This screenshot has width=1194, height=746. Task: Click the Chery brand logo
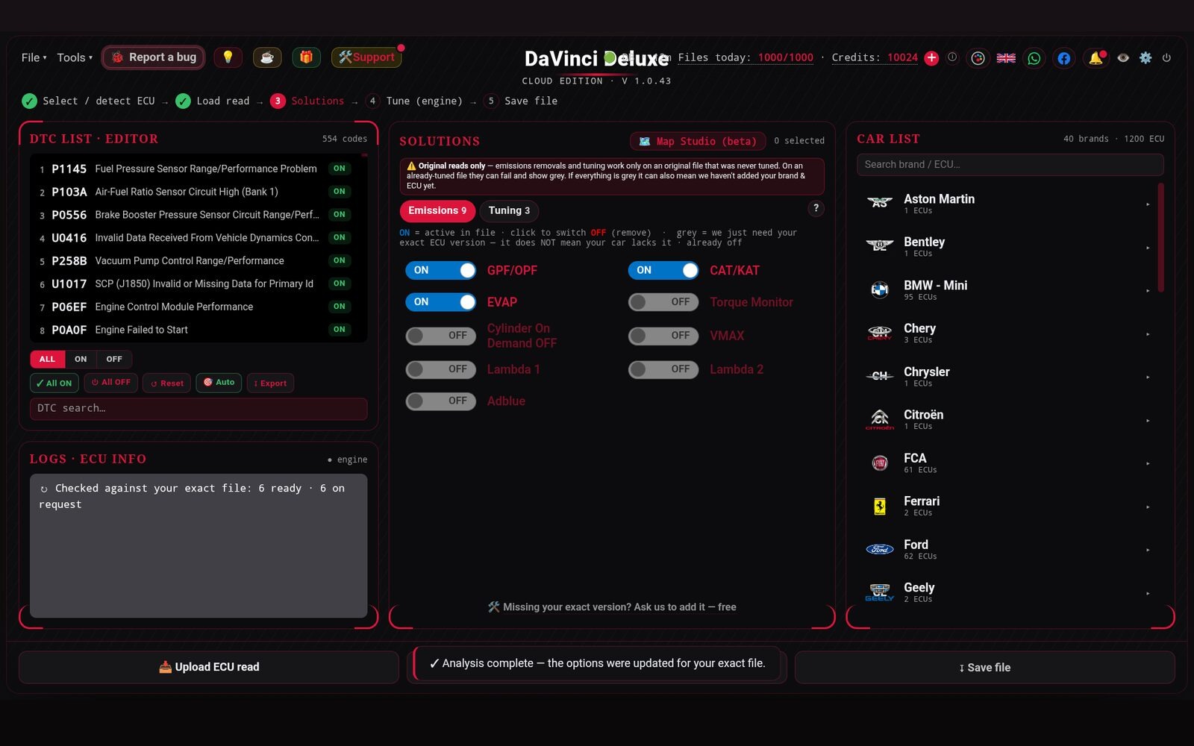click(x=880, y=333)
